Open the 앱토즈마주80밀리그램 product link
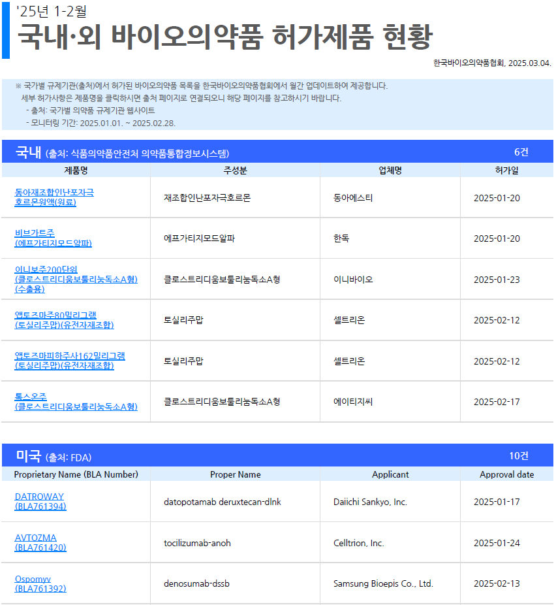Image resolution: width=556 pixels, height=605 pixels. (65, 320)
